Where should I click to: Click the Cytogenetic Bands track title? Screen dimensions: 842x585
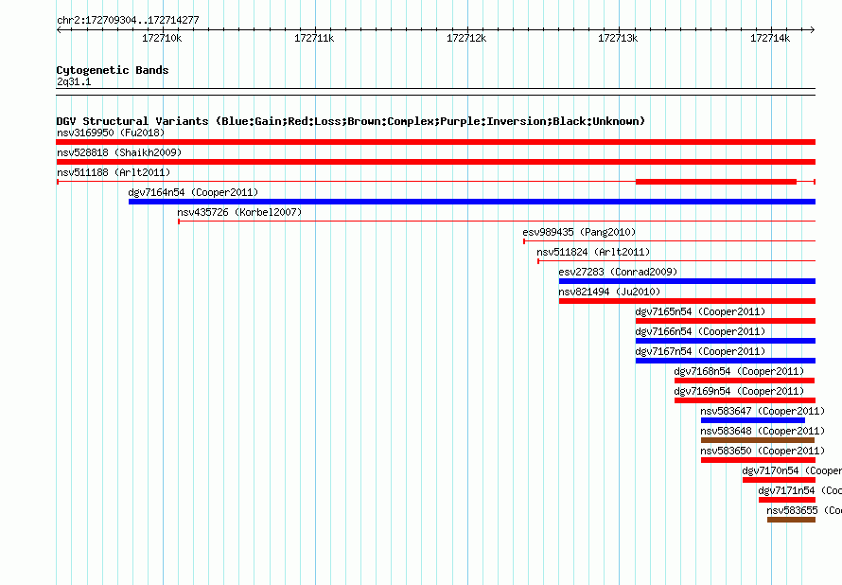(x=113, y=70)
